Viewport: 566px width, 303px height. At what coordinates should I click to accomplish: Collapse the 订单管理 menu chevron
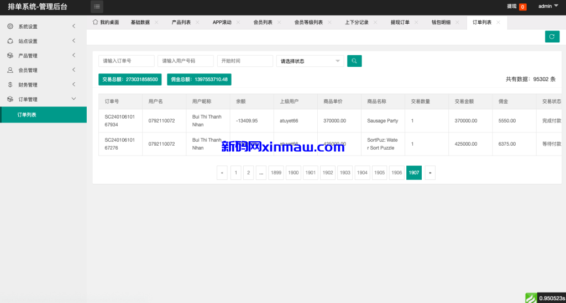point(74,99)
